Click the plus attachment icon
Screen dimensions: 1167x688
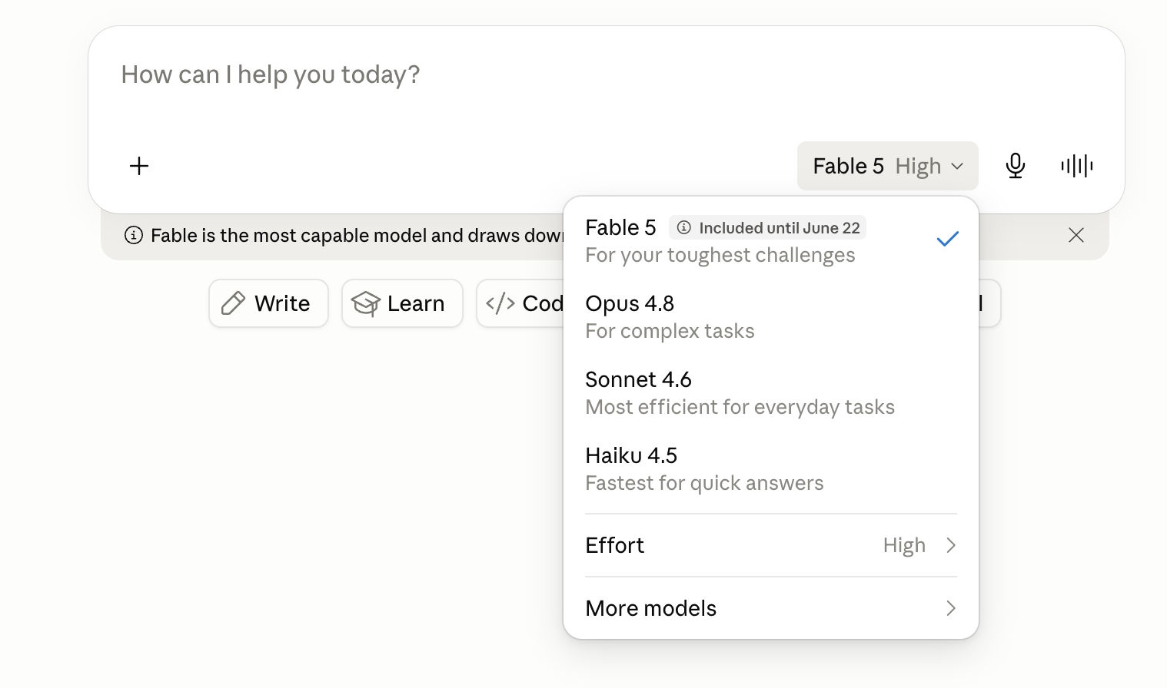point(139,166)
